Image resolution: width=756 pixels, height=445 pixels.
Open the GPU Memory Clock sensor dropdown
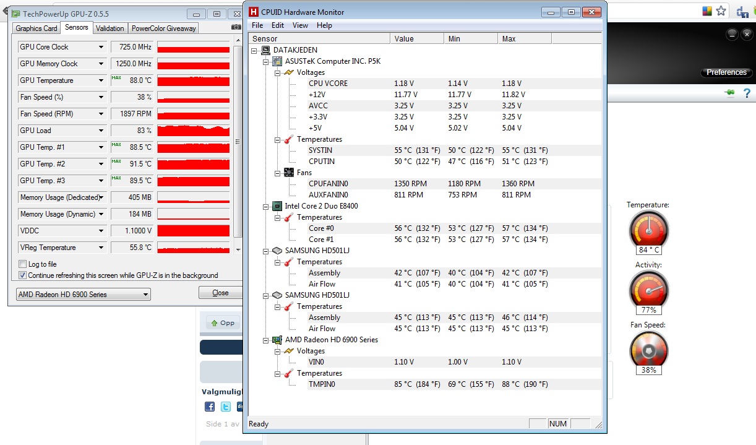click(x=101, y=64)
